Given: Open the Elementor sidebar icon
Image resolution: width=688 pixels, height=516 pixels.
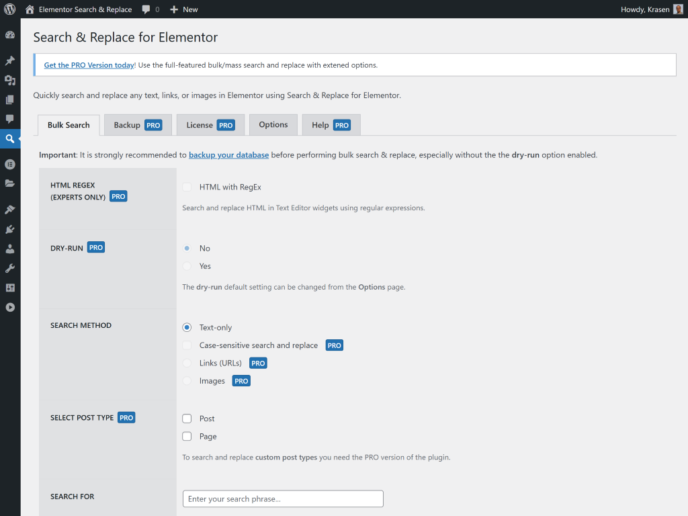Looking at the screenshot, I should [10, 164].
